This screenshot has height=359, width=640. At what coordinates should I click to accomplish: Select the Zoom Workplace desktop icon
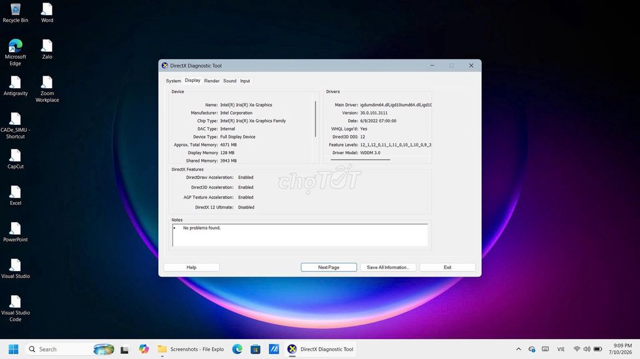[47, 89]
